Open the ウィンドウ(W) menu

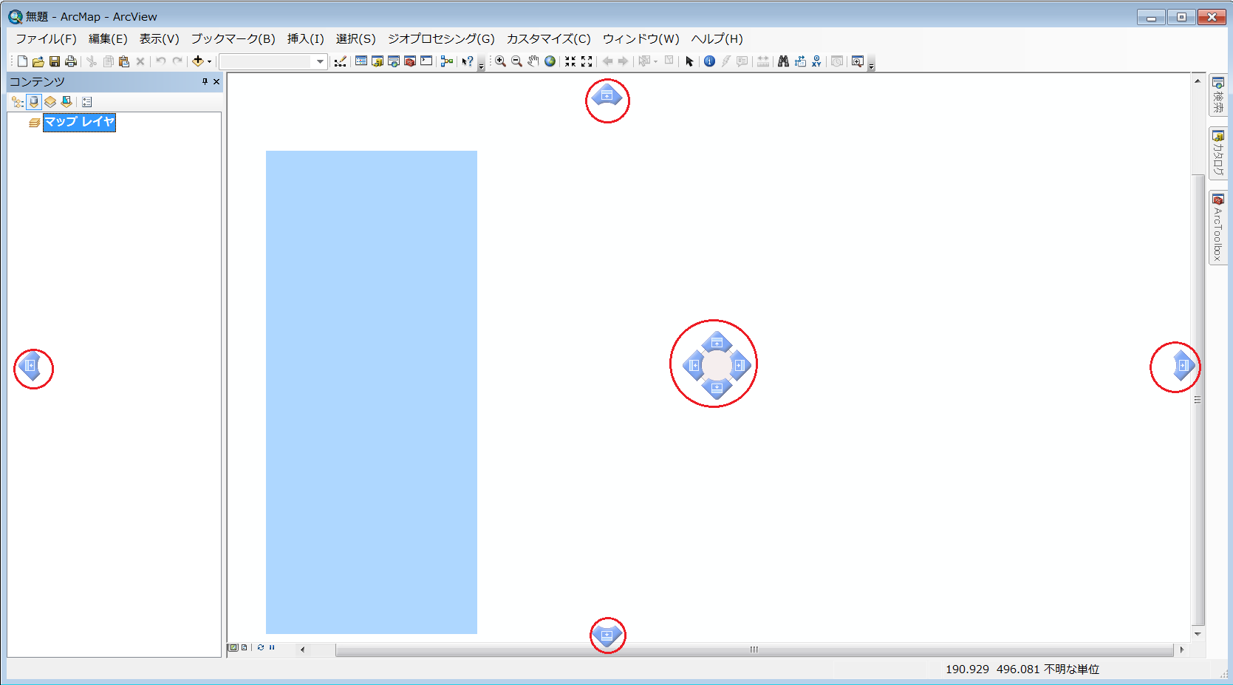pos(641,38)
